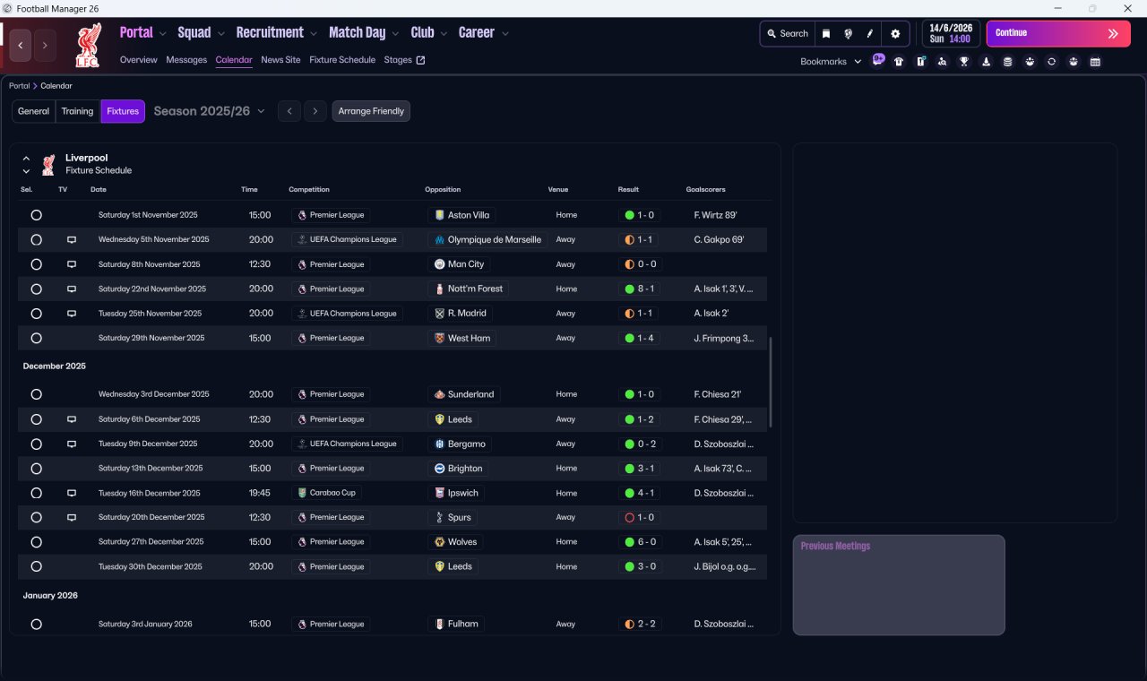
Task: Open the globe icon in the top toolbar
Action: (848, 34)
